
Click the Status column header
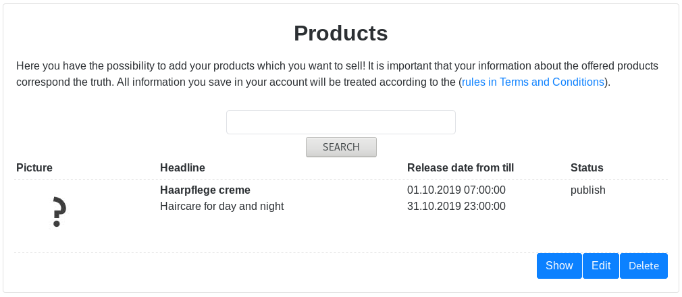pyautogui.click(x=587, y=167)
